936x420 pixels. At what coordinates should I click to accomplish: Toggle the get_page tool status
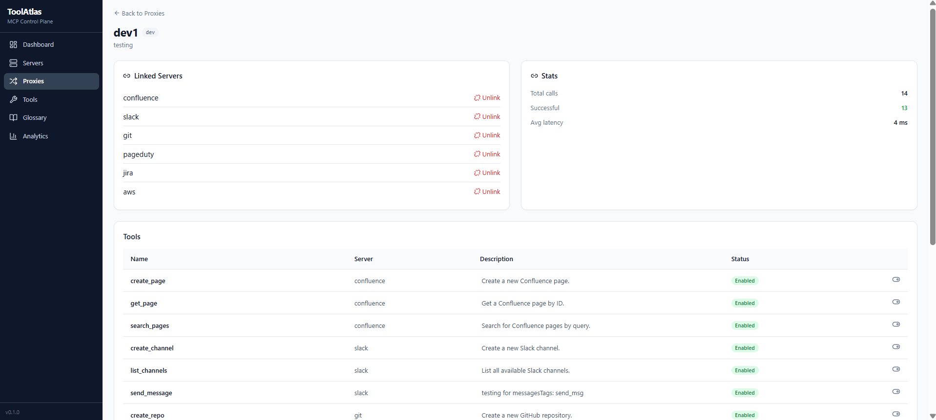point(896,302)
